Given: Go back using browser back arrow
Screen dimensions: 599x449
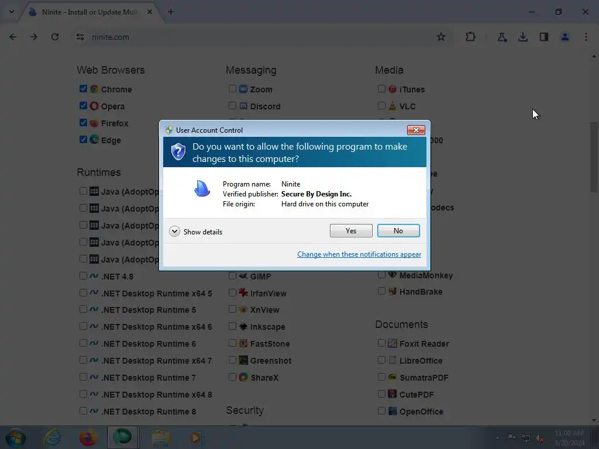Looking at the screenshot, I should tap(13, 37).
